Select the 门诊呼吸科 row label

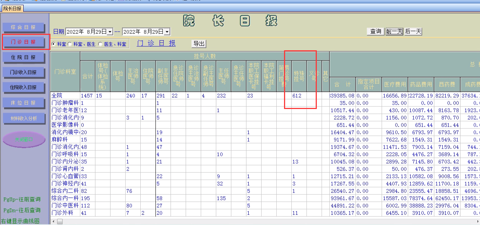[x=65, y=155]
